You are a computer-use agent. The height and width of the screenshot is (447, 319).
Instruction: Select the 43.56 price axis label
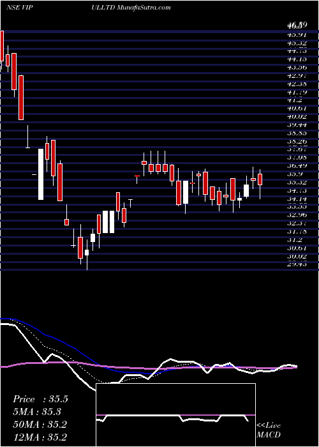[x=297, y=68]
